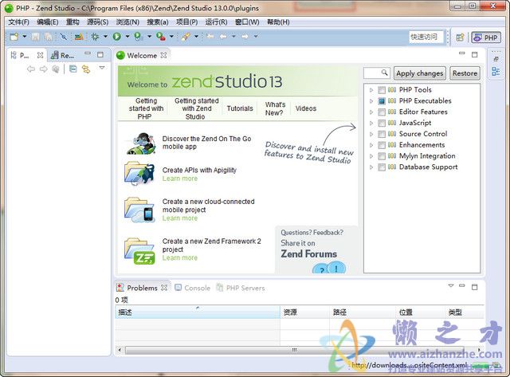The width and height of the screenshot is (510, 377).
Task: Expand the JavaScript tree node
Action: tap(371, 124)
